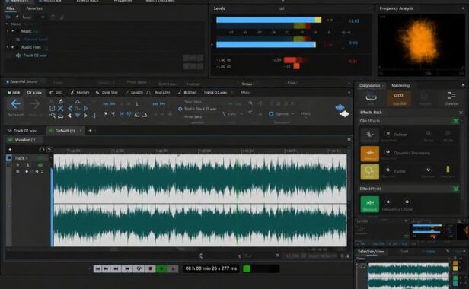This screenshot has width=469, height=289.
Task: Toggle the Exciter power button
Action: tap(388, 170)
